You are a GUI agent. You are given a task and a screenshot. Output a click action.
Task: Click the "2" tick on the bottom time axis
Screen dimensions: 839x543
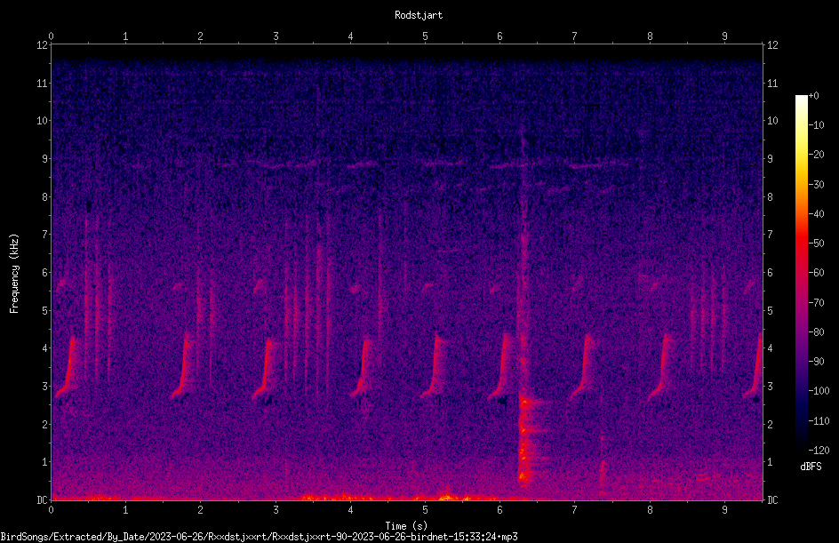click(201, 510)
